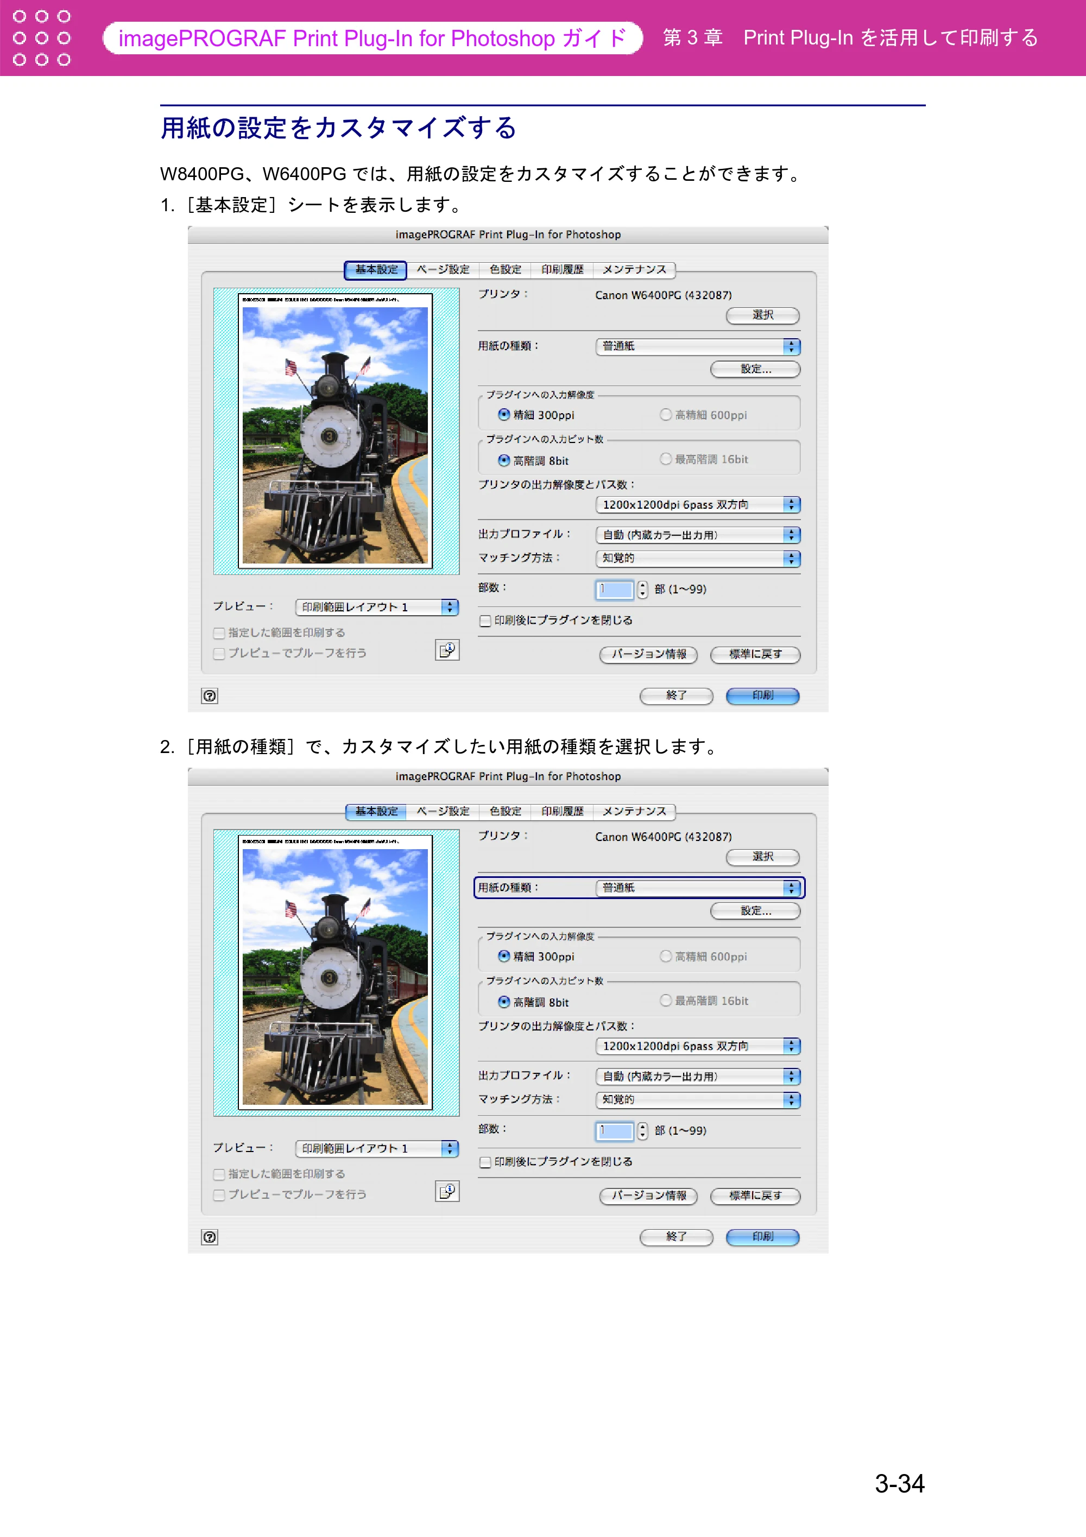Click 部数 copies field in upper dialog
Image resolution: width=1086 pixels, height=1537 pixels.
(614, 590)
